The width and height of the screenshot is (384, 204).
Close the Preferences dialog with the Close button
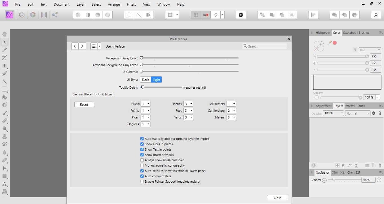pyautogui.click(x=277, y=198)
